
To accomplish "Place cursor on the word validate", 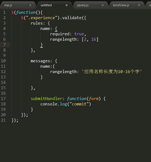I will [72, 18].
